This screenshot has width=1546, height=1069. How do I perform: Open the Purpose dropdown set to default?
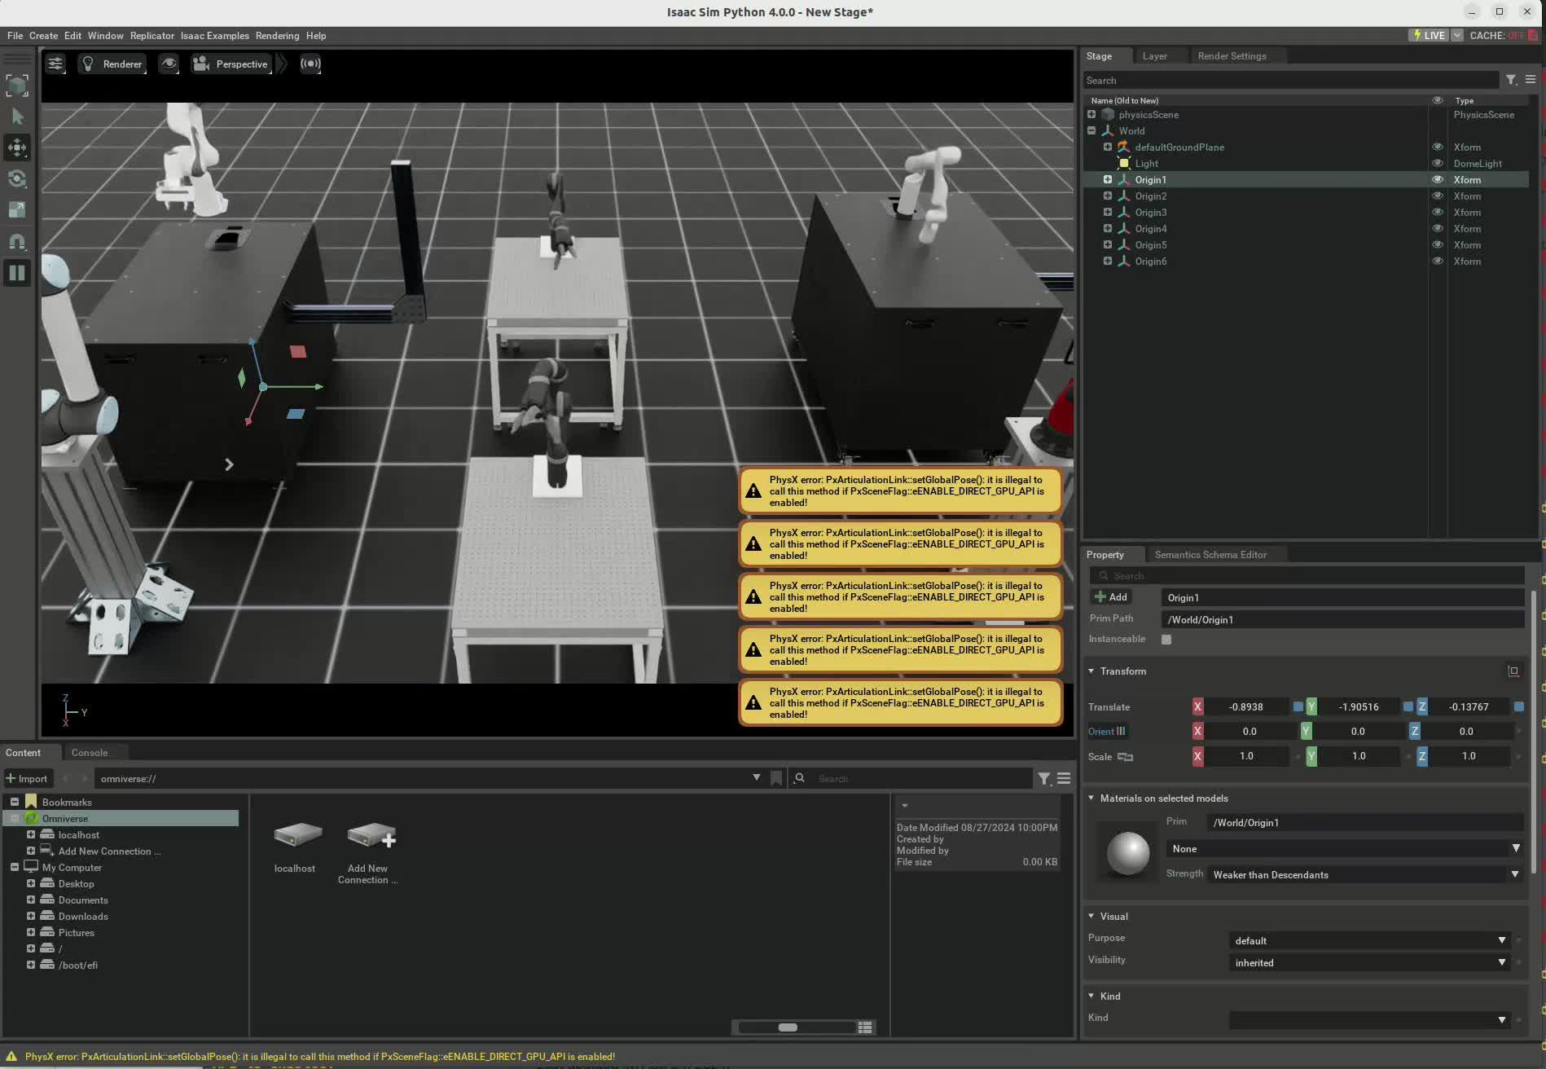pyautogui.click(x=1368, y=940)
